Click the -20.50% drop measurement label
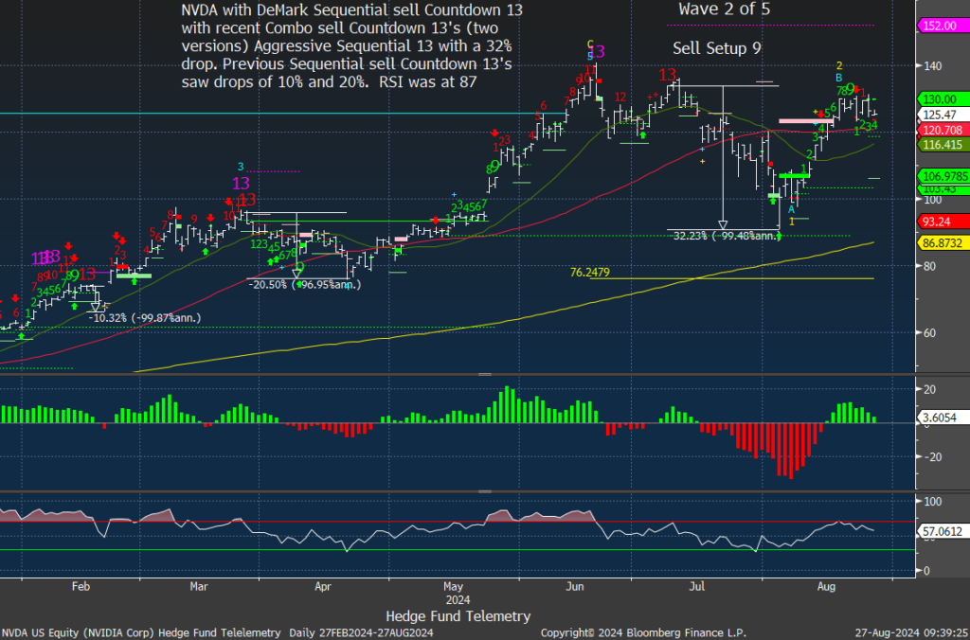 pos(304,284)
